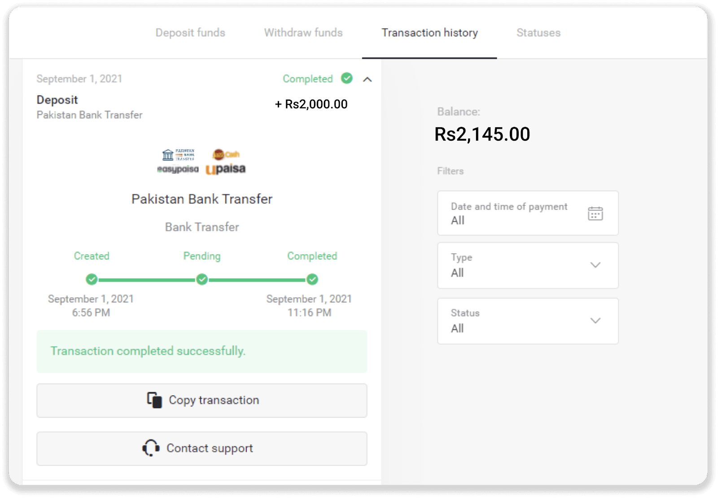Click the calendar icon in date filter
Image resolution: width=718 pixels, height=498 pixels.
(x=595, y=213)
